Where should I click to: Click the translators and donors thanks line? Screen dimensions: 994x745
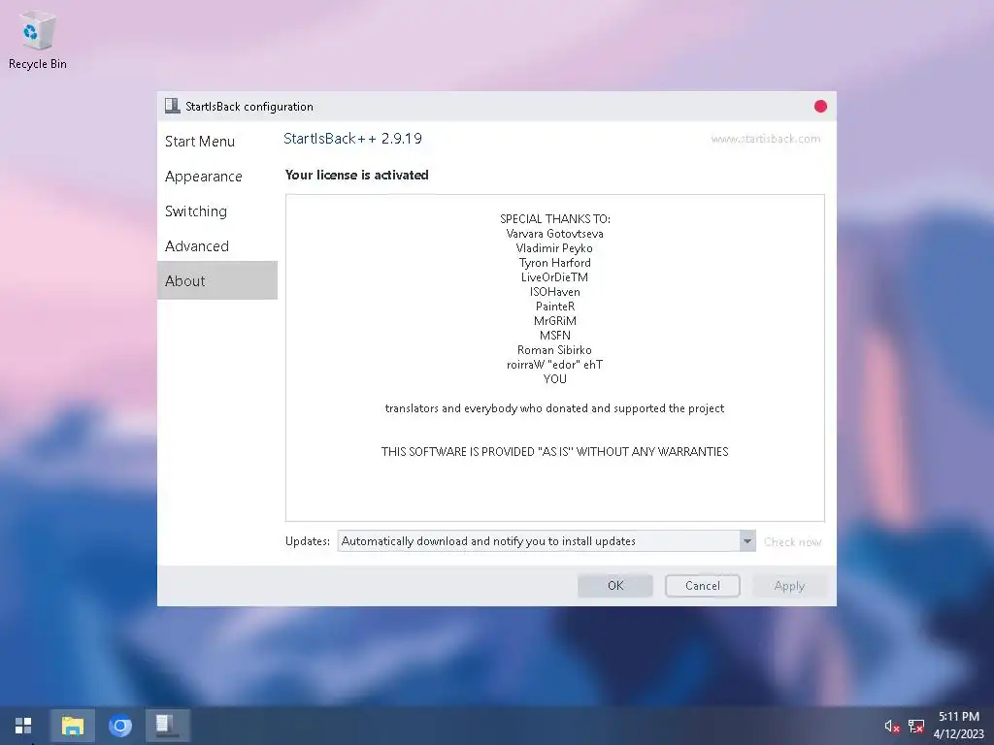point(554,408)
